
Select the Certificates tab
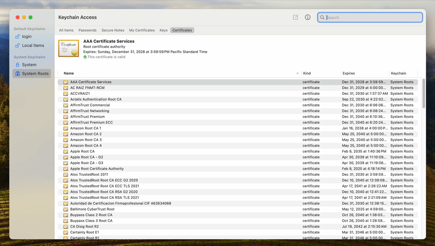tap(182, 30)
